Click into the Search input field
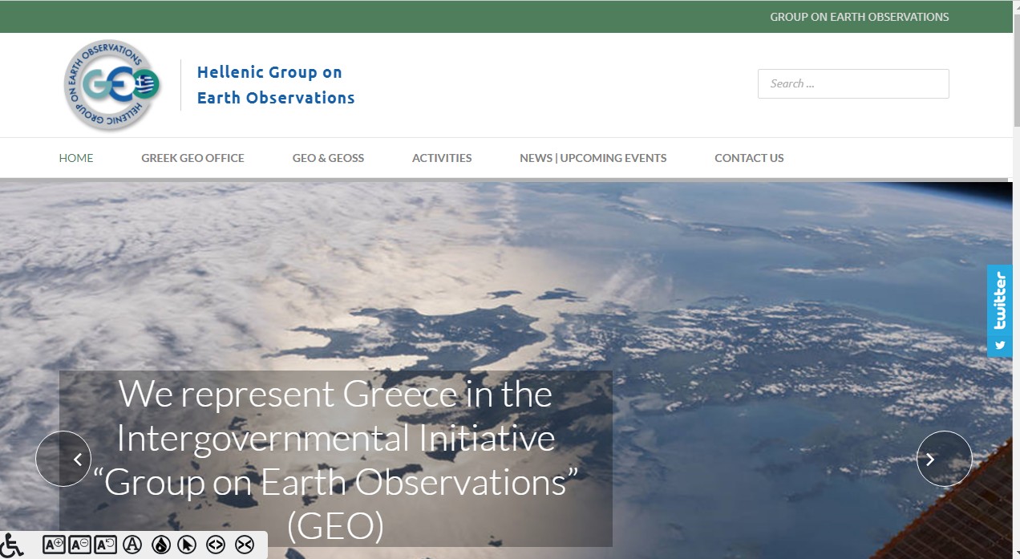The image size is (1020, 559). point(852,83)
